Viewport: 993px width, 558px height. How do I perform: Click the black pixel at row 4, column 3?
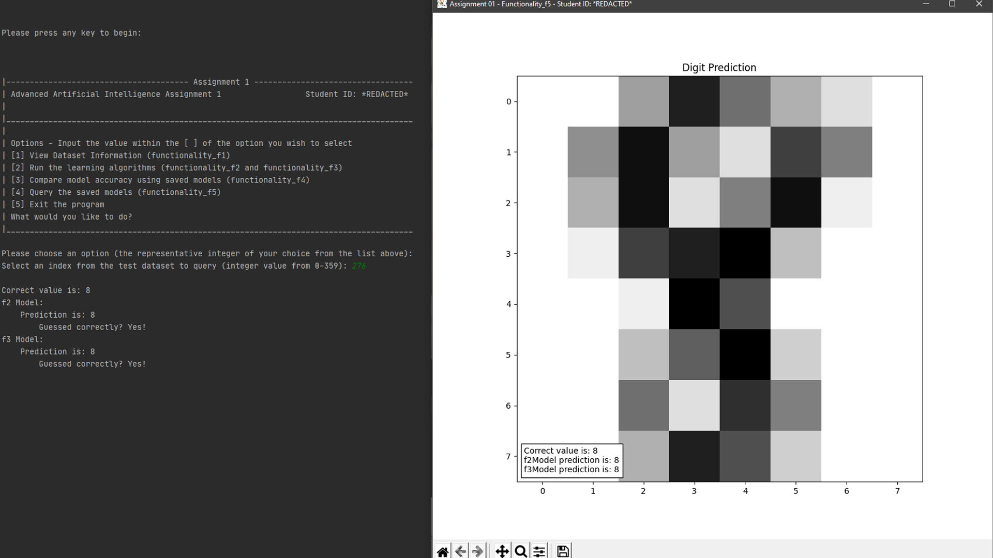click(694, 304)
